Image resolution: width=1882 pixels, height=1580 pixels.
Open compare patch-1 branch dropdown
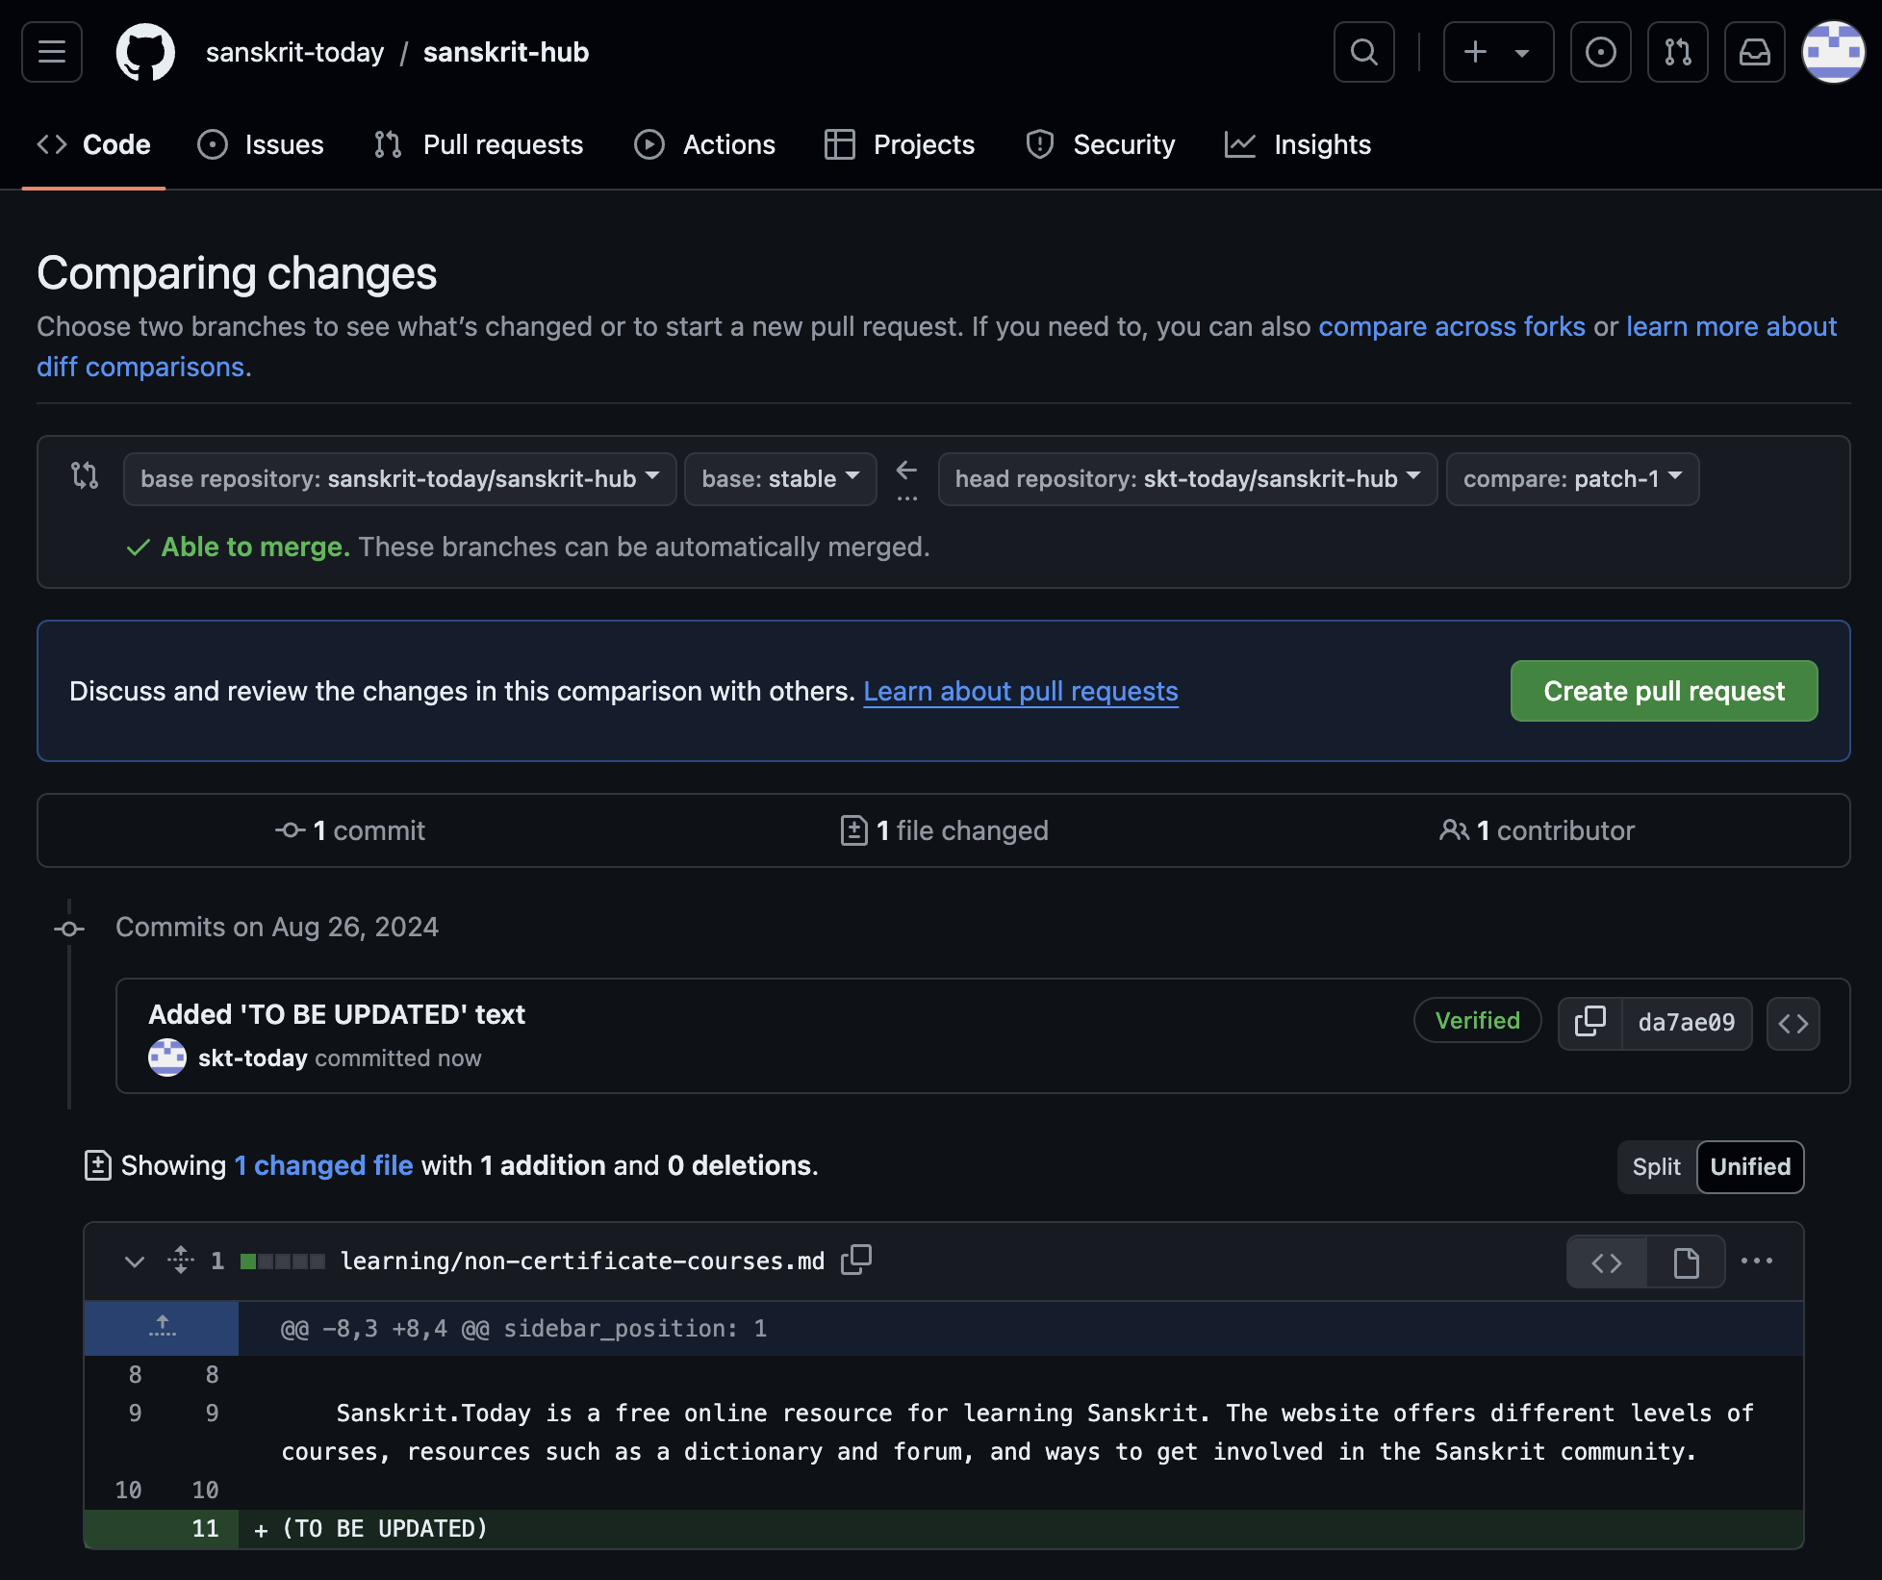[x=1571, y=479]
